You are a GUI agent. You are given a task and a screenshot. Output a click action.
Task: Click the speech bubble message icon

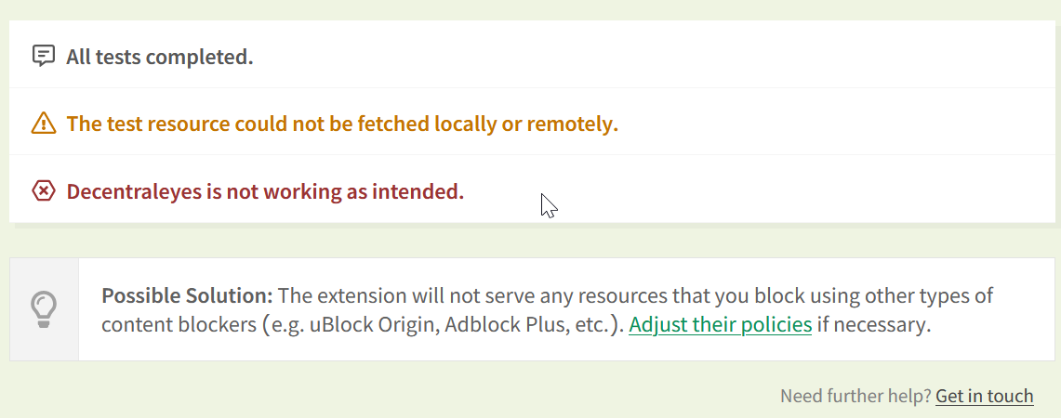pyautogui.click(x=43, y=57)
